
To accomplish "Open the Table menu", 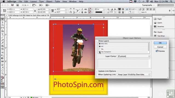I will tap(57, 1).
